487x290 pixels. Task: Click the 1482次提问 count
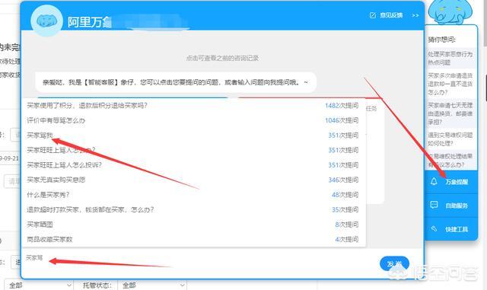tap(342, 106)
